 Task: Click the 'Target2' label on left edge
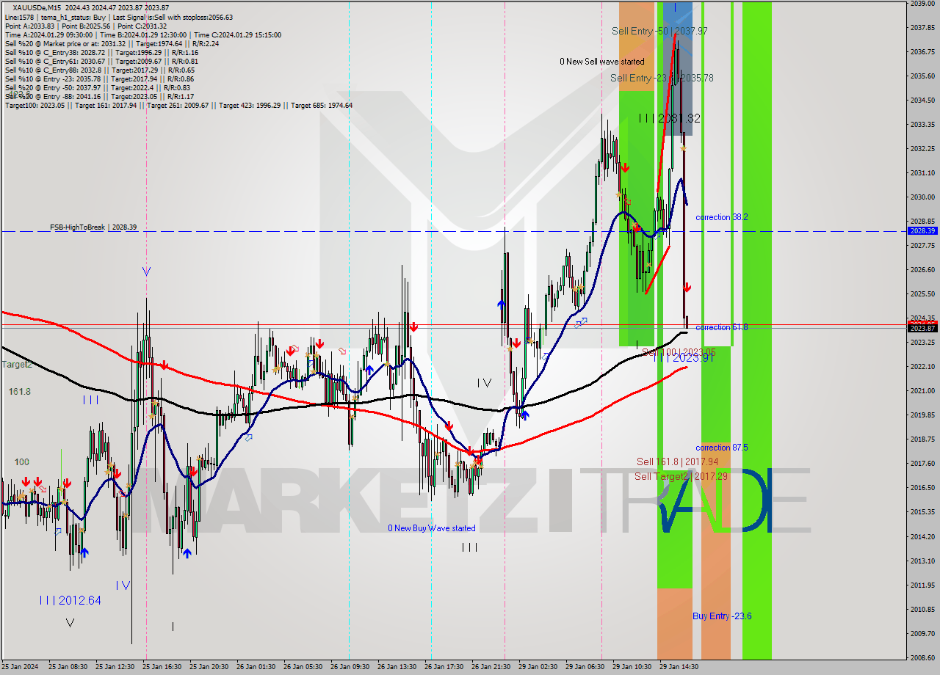[x=17, y=365]
